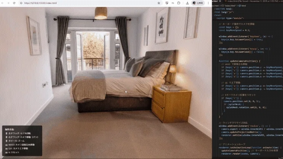
Task: Click the "renderer.render(scene, camera);" line
Action: point(241,154)
